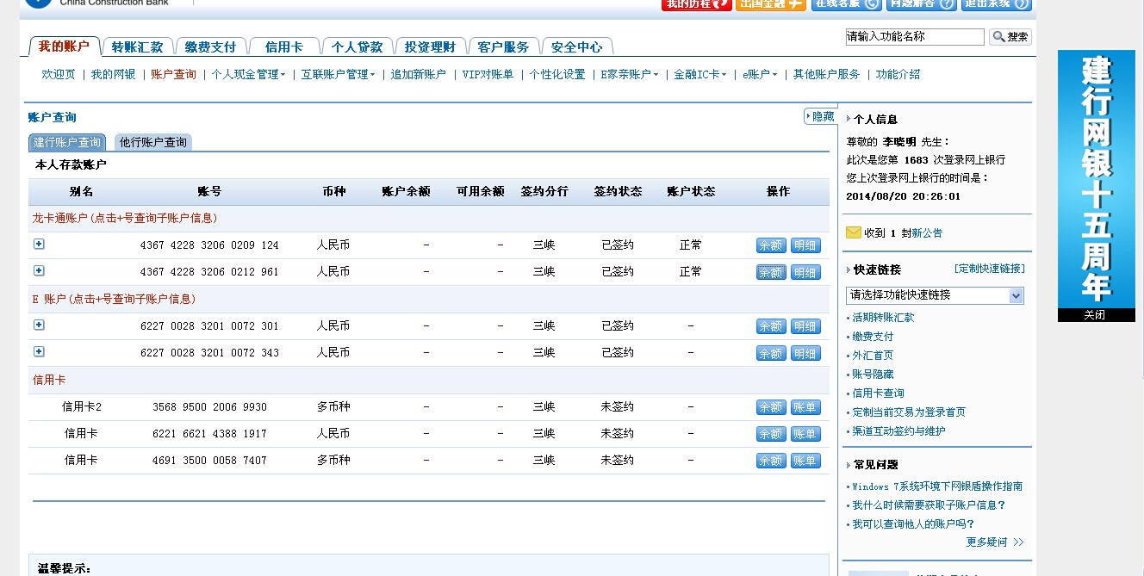Open the envelope icon for new announcements
Image resolution: width=1144 pixels, height=576 pixels.
coord(853,232)
